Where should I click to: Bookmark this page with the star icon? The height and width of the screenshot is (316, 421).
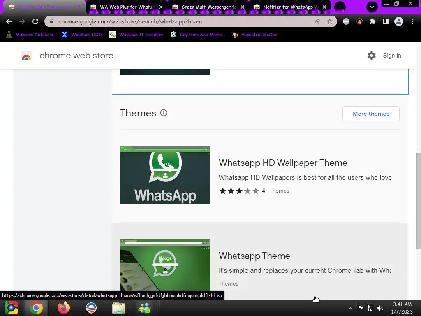click(330, 21)
